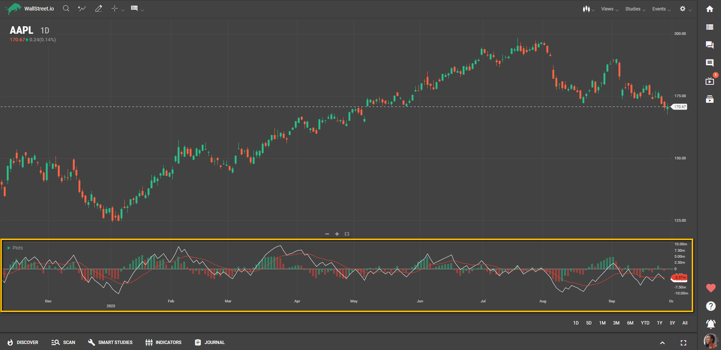Toggle fullscreen mode at bottom right

click(x=683, y=343)
